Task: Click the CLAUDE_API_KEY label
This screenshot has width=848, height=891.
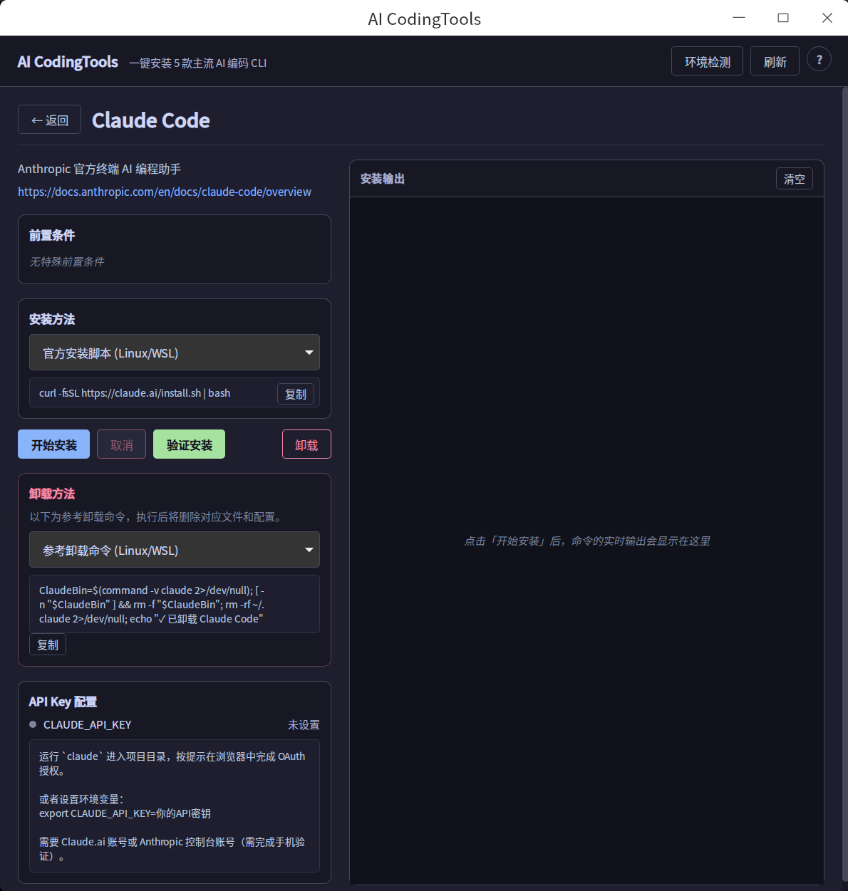Action: pyautogui.click(x=88, y=724)
